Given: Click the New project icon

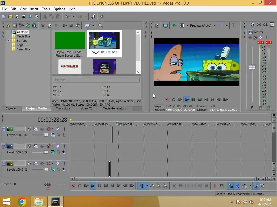Looking at the screenshot, I should 4,16.
